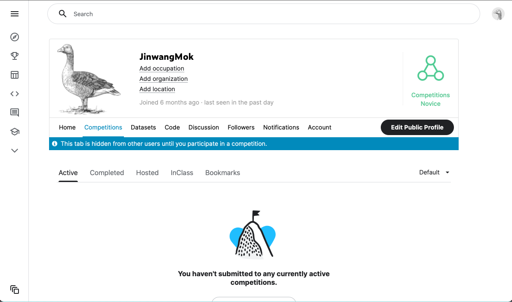Open the hamburger navigation menu
Screen dimensions: 512x302
tap(14, 14)
